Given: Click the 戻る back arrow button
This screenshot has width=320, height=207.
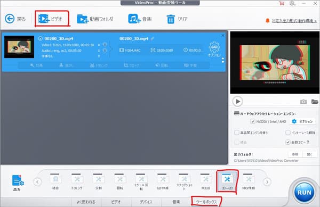Looking at the screenshot, I should (x=15, y=19).
